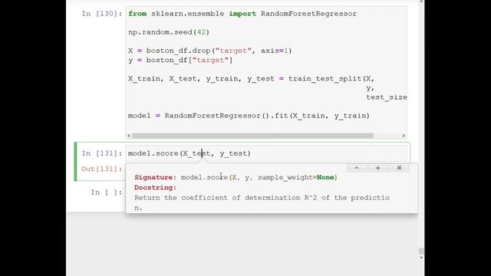Click the y = boston_df["target"] line
The height and width of the screenshot is (276, 491).
point(180,60)
